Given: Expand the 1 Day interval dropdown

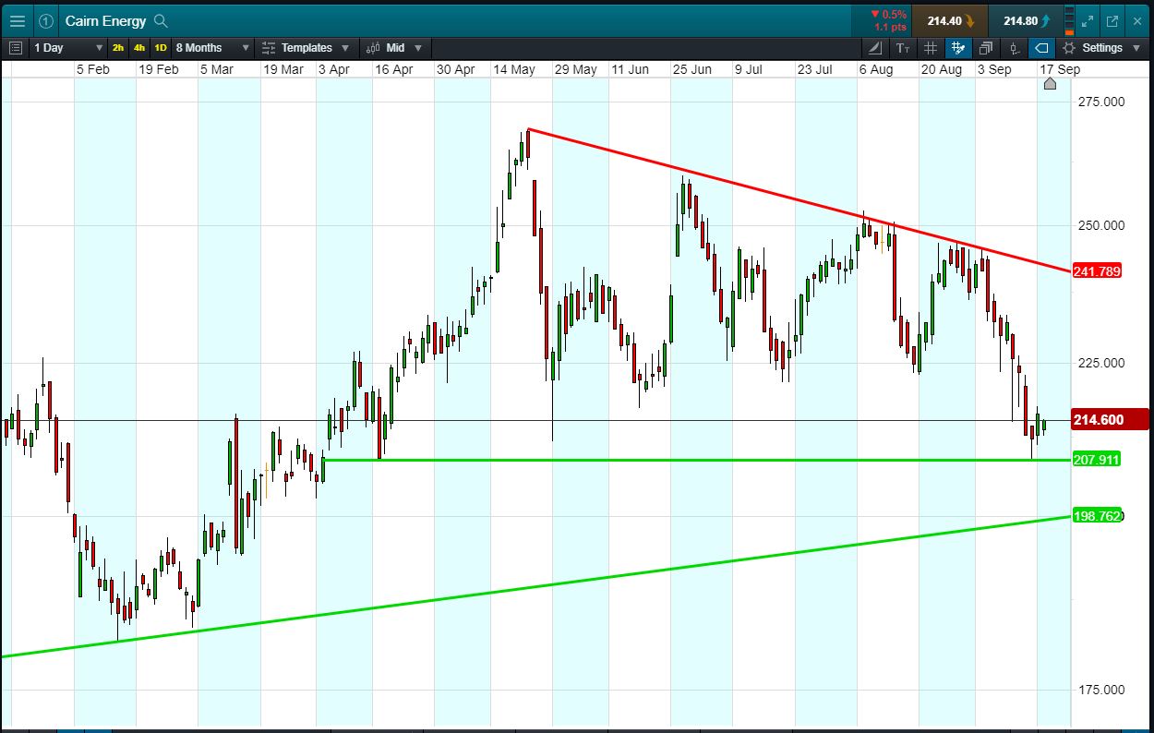Looking at the screenshot, I should coord(69,47).
